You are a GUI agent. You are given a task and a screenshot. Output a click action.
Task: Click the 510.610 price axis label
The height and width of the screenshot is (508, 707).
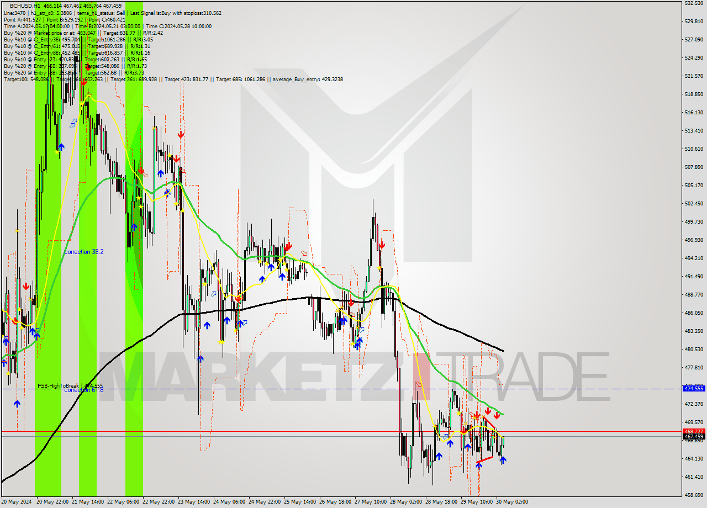[693, 149]
